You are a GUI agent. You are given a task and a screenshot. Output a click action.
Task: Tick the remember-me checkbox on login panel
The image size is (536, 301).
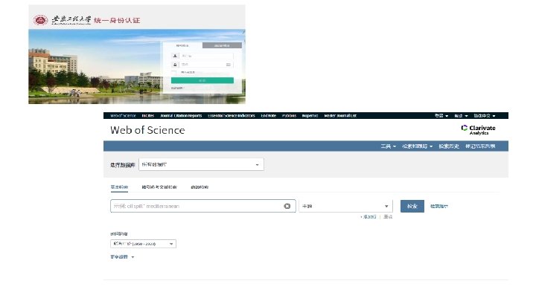174,73
